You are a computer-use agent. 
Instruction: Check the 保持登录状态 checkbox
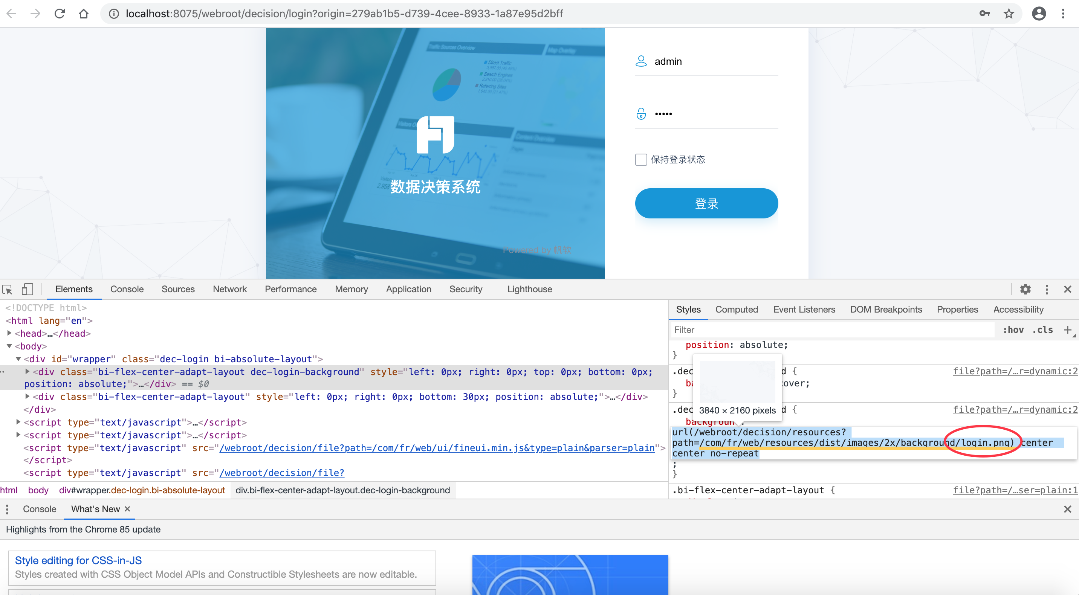click(641, 160)
